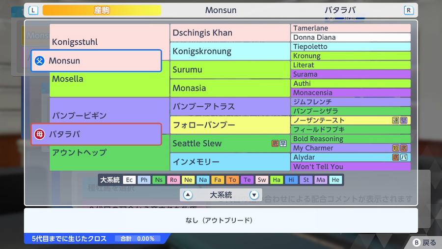Click the Na lineage legend swatch
This screenshot has width=442, height=249.
[x=203, y=180]
